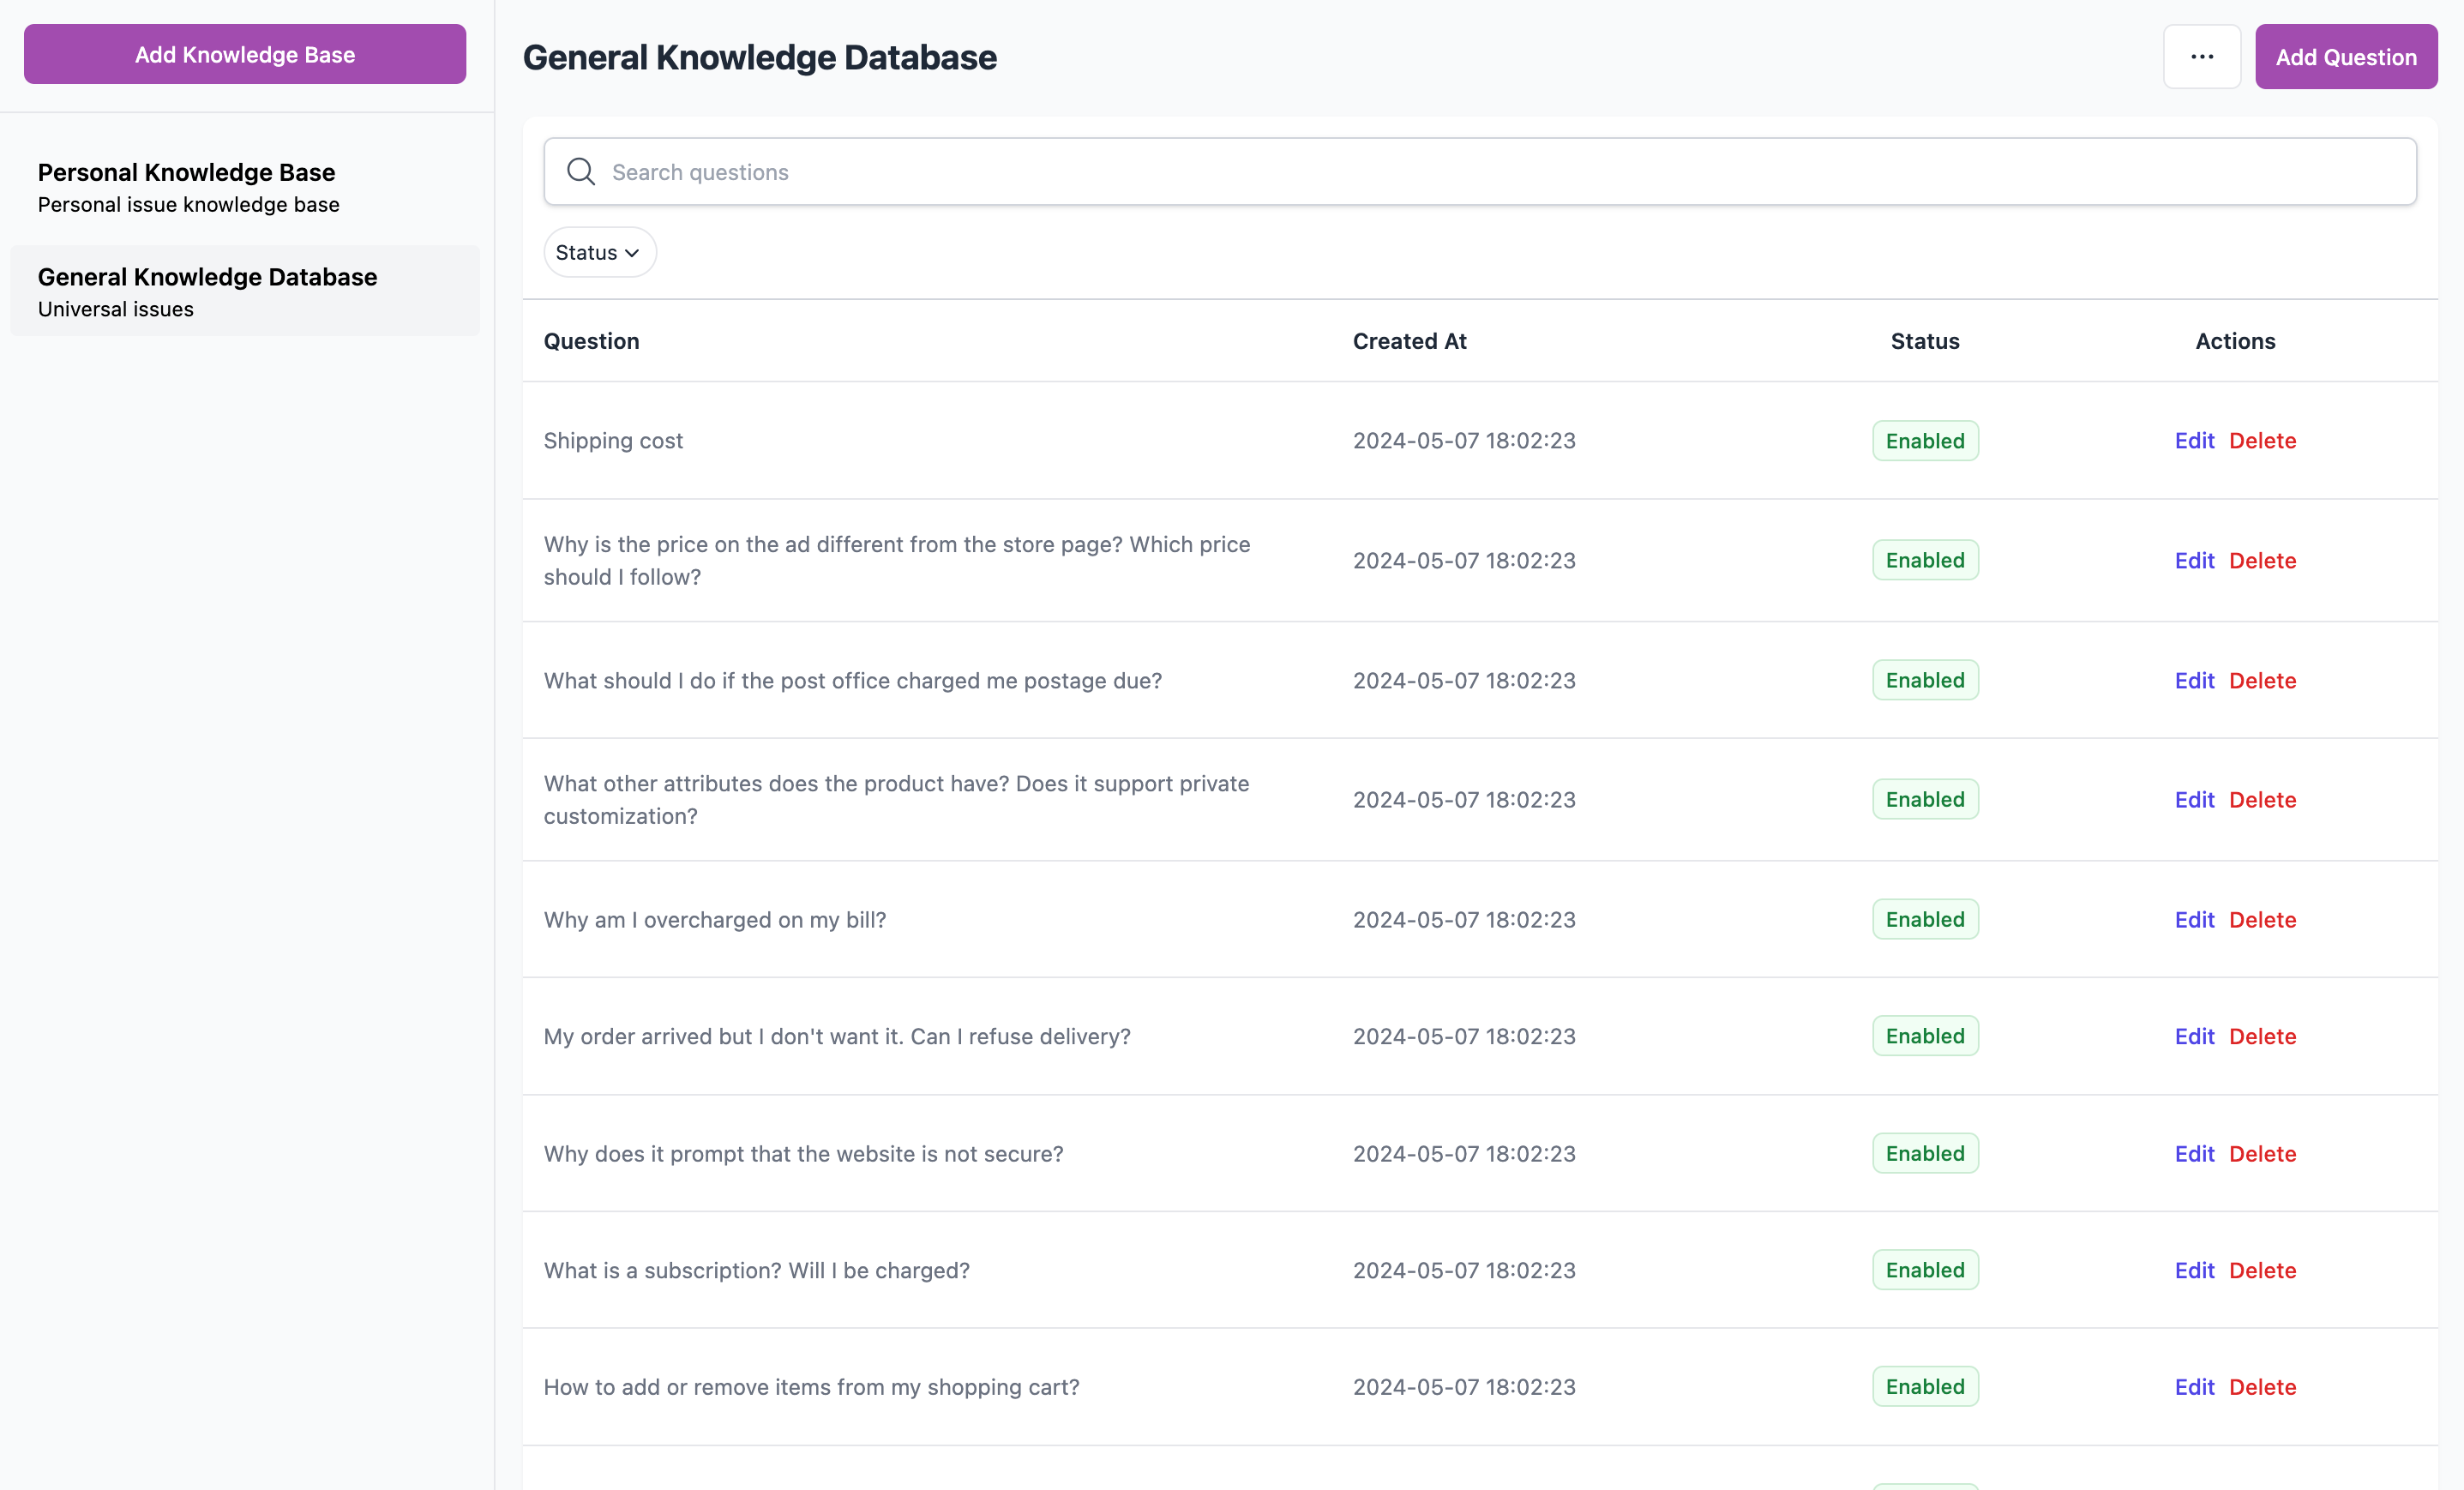The height and width of the screenshot is (1490, 2464).
Task: Delete the Shipping cost question
Action: click(2262, 441)
